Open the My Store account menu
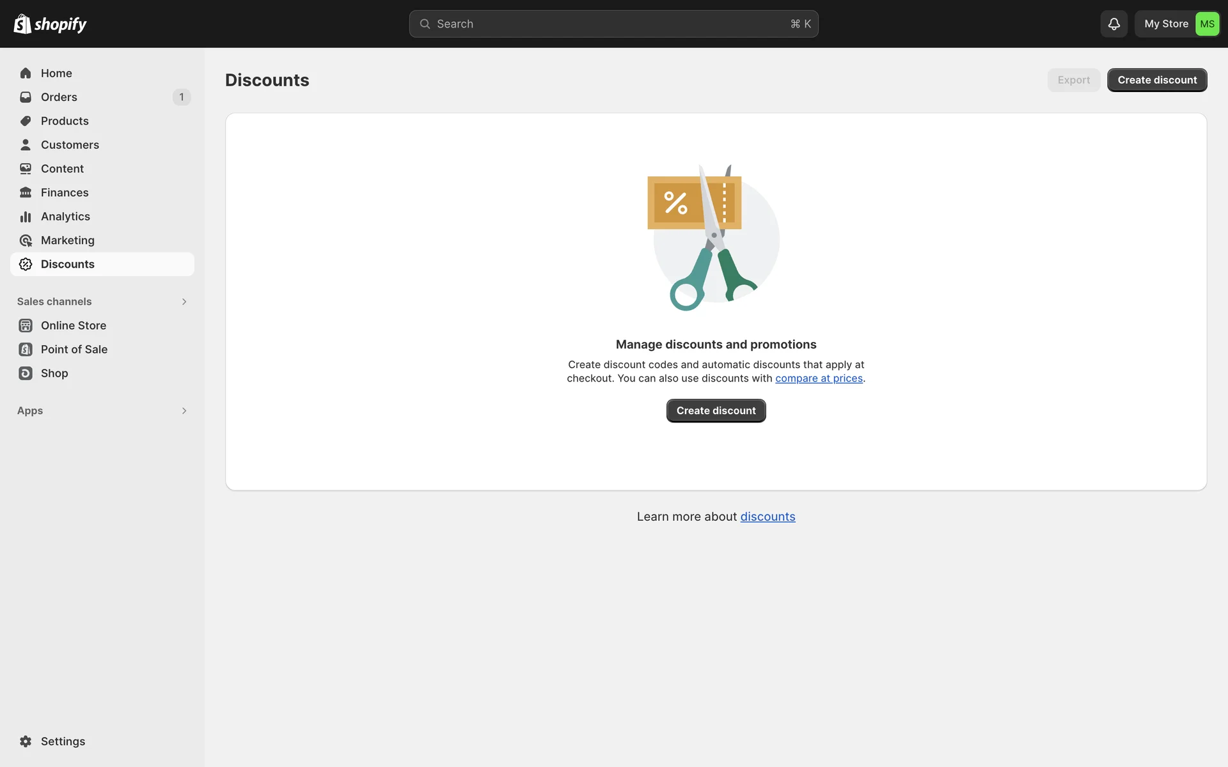This screenshot has height=767, width=1228. tap(1177, 24)
